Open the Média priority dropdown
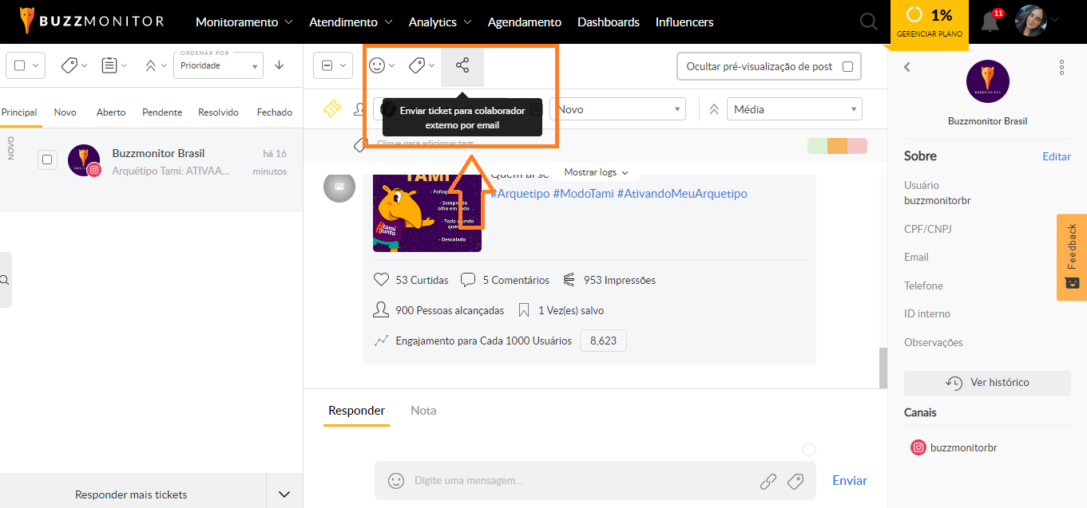This screenshot has width=1087, height=508. click(x=793, y=109)
